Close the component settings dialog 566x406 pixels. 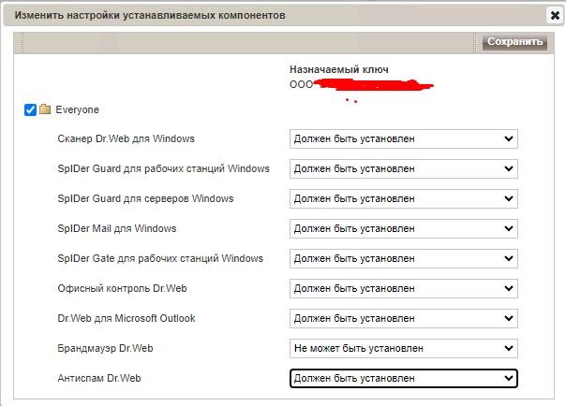click(x=554, y=15)
